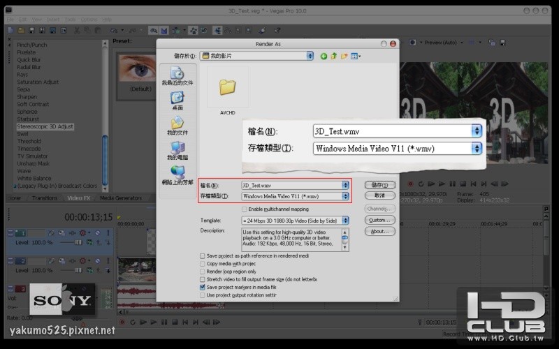The width and height of the screenshot is (559, 349).
Task: Open the Undo history dropdown arrow
Action: [122, 31]
